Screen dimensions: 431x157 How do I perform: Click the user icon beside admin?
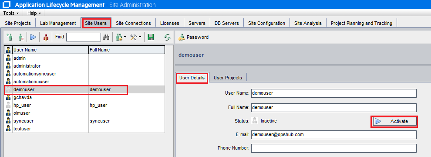click(8, 58)
